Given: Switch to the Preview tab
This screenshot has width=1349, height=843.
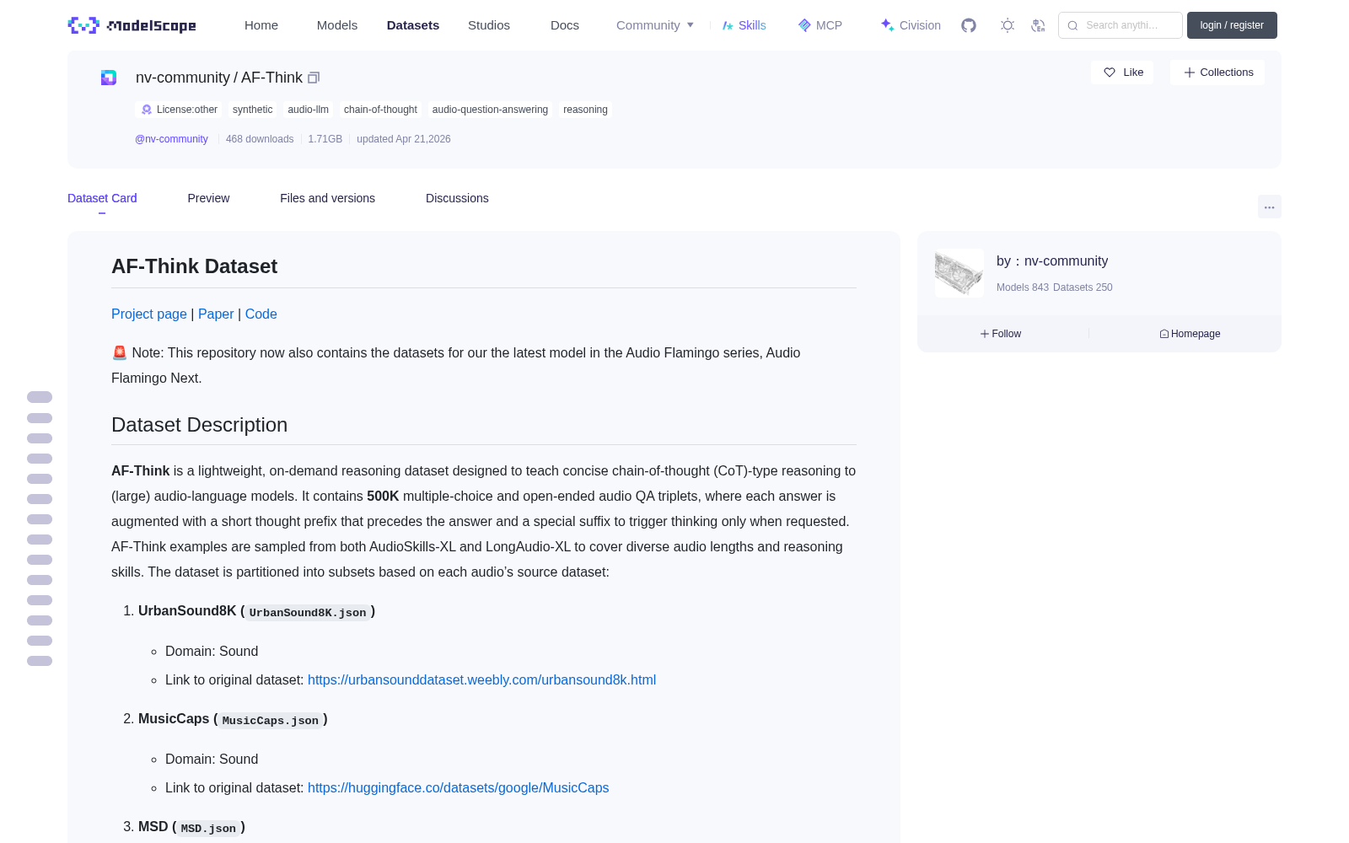Looking at the screenshot, I should coord(208,198).
